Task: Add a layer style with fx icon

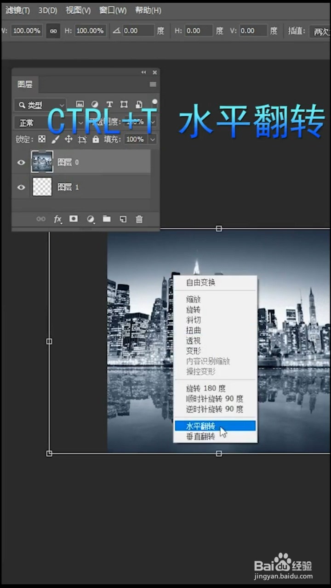Action: pyautogui.click(x=58, y=219)
